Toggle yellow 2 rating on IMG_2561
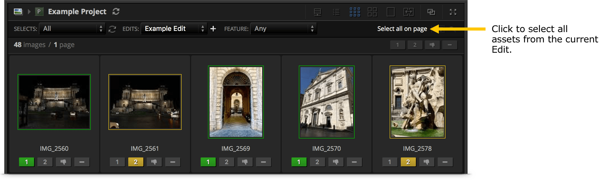This screenshot has width=605, height=181. (x=136, y=162)
